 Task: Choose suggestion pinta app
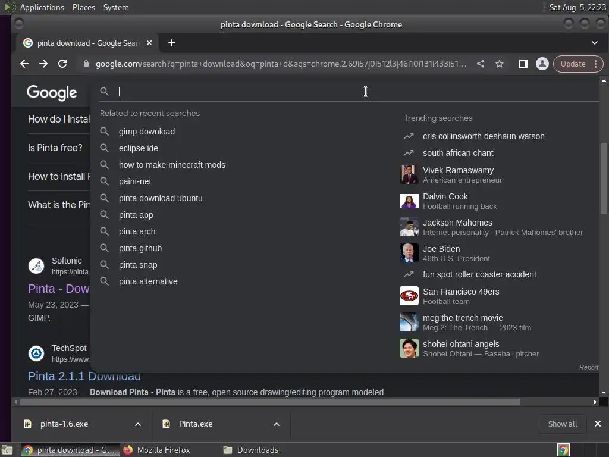136,215
